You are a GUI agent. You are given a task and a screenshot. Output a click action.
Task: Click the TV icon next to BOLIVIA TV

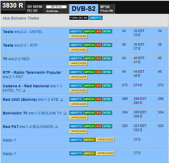65,113
